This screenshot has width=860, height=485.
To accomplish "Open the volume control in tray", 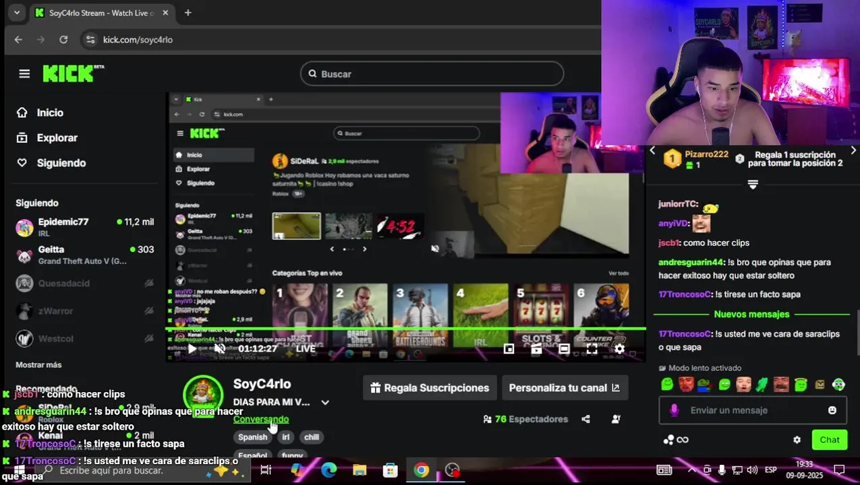I will pos(752,470).
